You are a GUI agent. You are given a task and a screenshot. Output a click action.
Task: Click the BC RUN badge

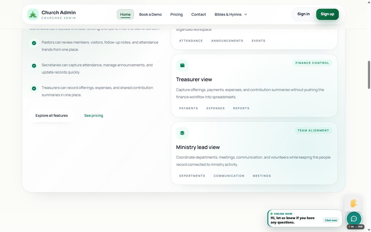356,227
